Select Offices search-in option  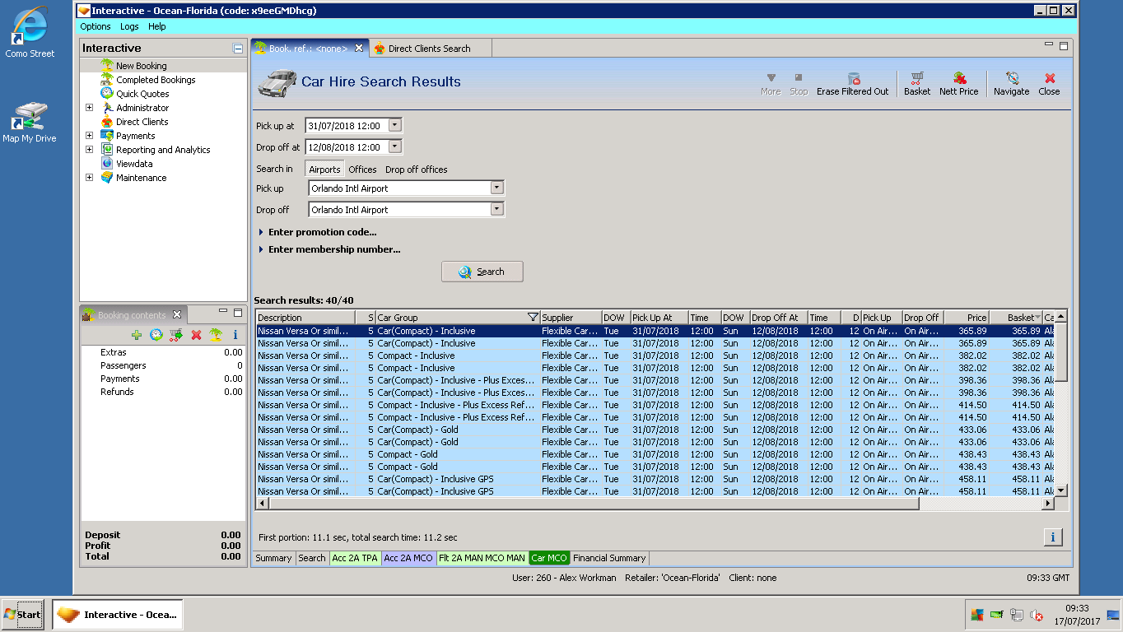click(x=362, y=170)
